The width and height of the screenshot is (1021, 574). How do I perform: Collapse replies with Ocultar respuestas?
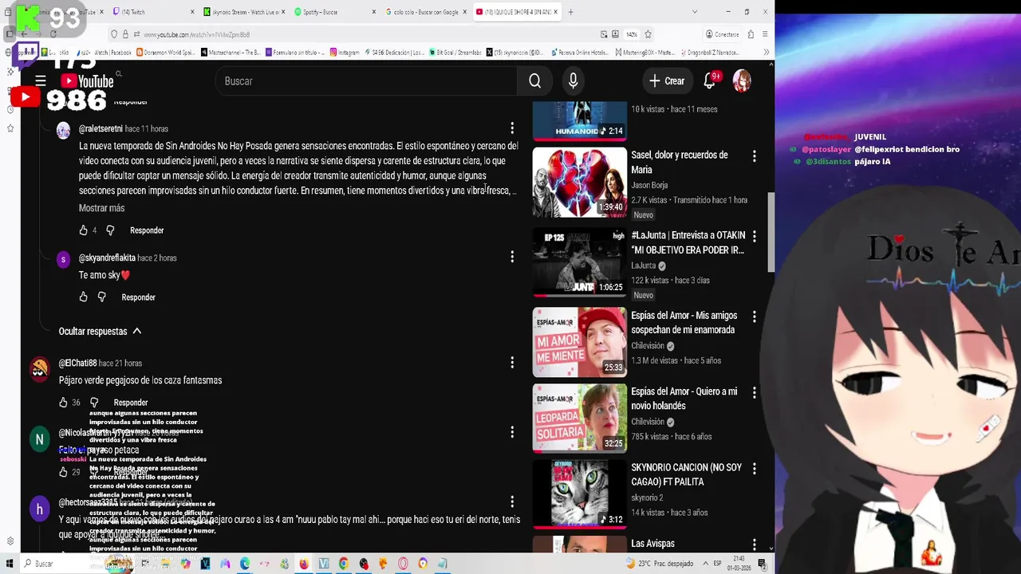100,331
